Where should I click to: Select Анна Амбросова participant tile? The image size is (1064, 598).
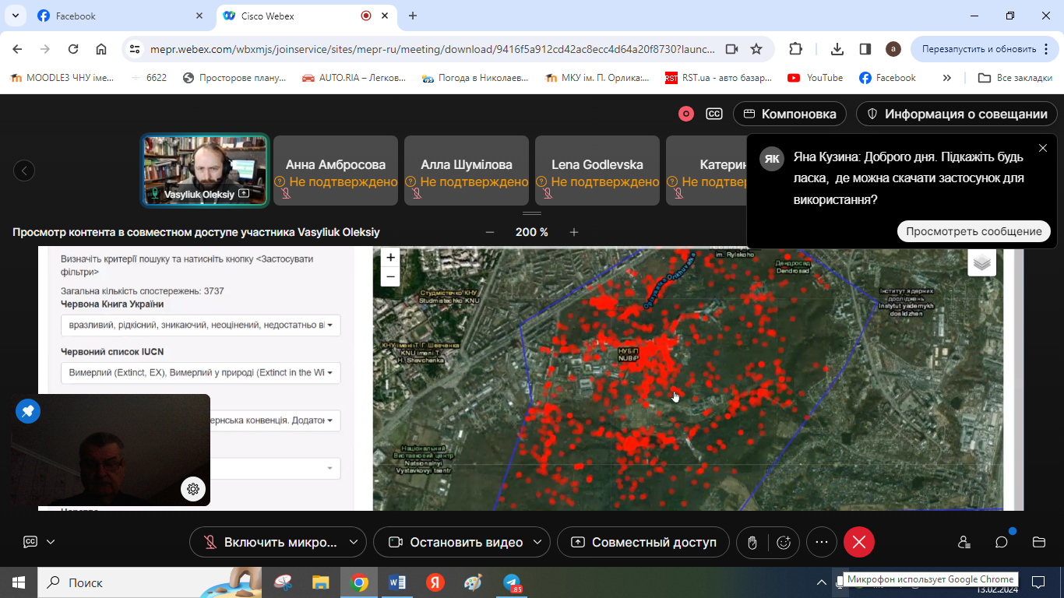point(336,171)
